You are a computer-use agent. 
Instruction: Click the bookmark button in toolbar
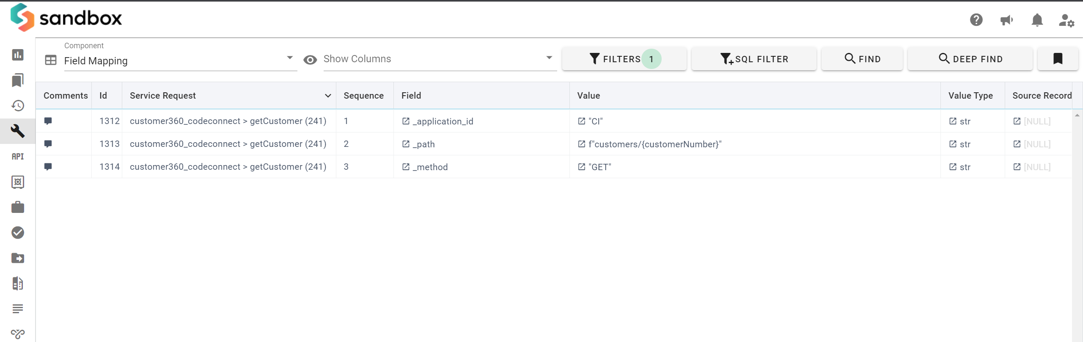pos(1058,59)
